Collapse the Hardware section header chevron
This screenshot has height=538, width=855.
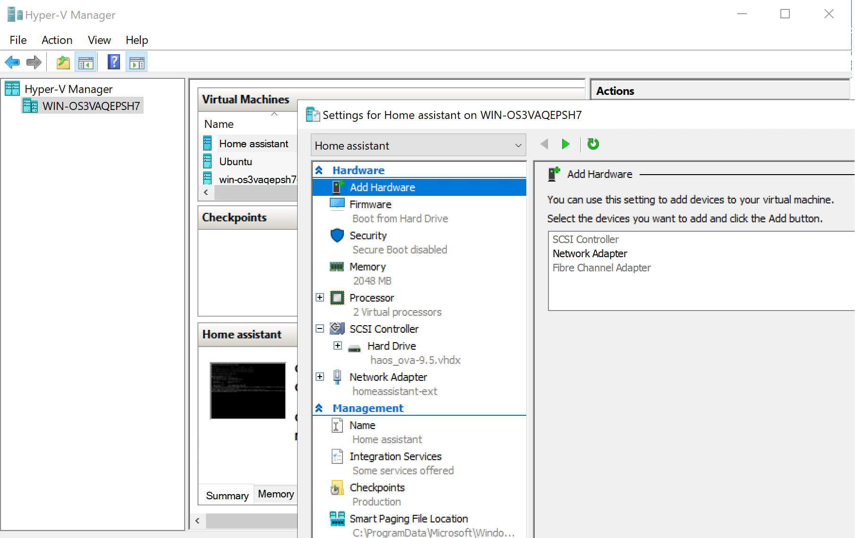point(319,170)
